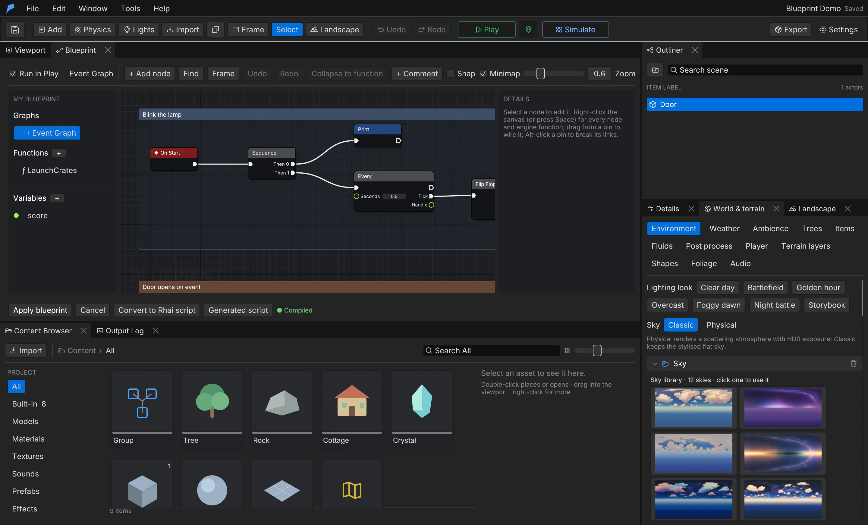Screen dimensions: 868x525
Task: Open the LaunchCrates function
Action: (49, 171)
